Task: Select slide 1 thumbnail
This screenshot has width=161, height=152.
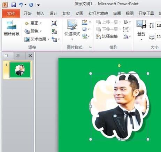Action: 20,70
